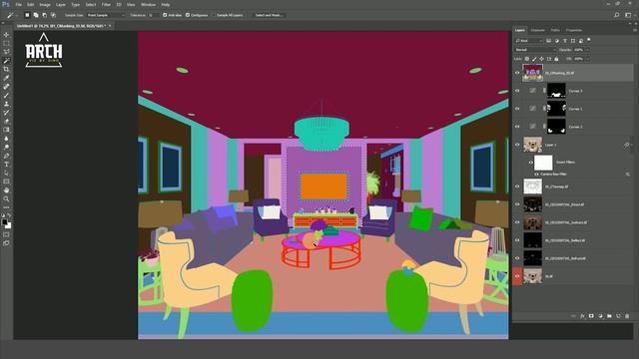Select the Magic Wand tool in toolbox
The image size is (639, 359).
point(6,60)
